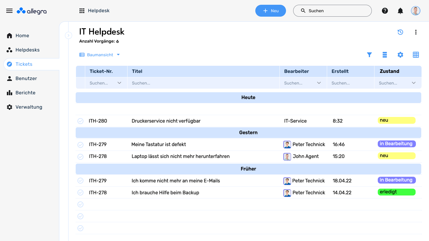Click the column grid layout icon
The image size is (429, 241).
coord(416,55)
